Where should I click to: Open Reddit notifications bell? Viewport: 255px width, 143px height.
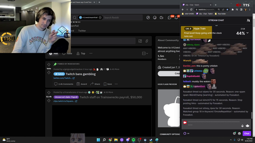tap(176, 17)
